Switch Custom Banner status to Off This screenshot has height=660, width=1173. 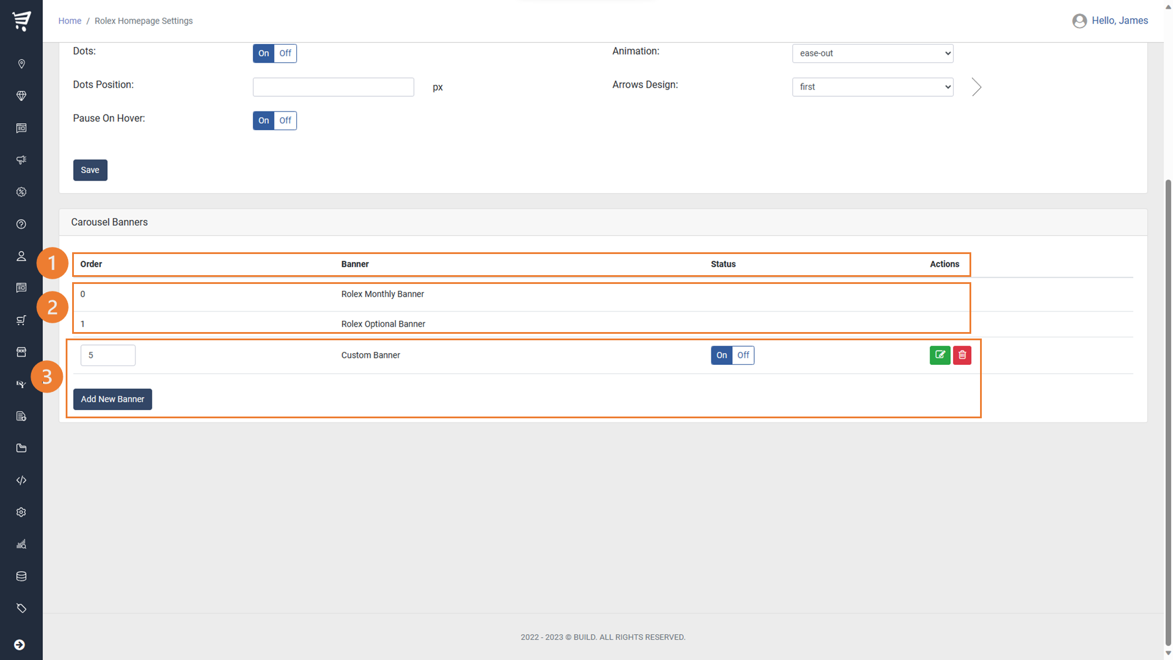click(x=743, y=355)
